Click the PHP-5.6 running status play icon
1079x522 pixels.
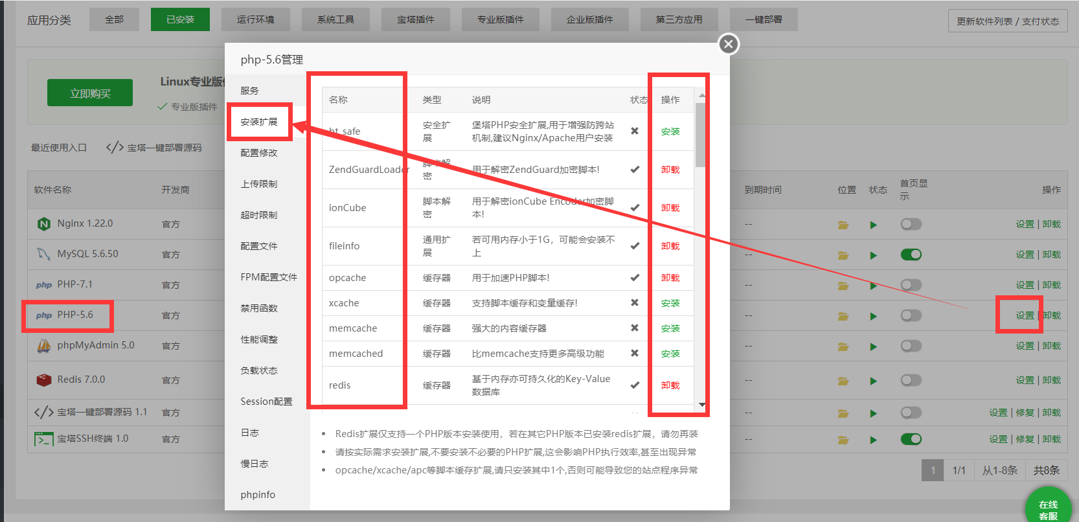coord(873,317)
